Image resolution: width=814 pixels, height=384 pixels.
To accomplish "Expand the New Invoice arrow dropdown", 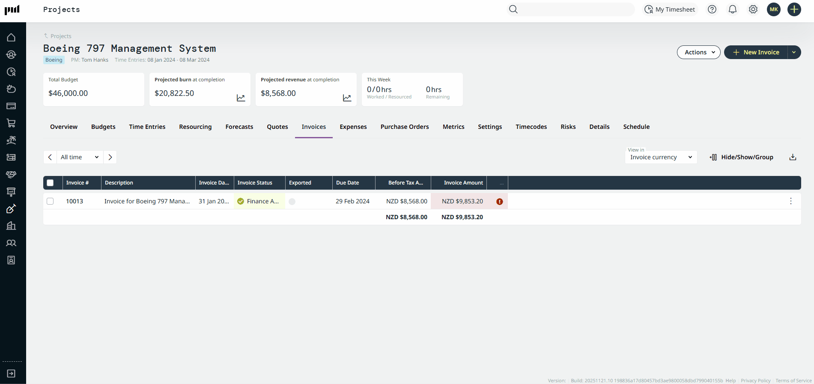I will pos(794,52).
